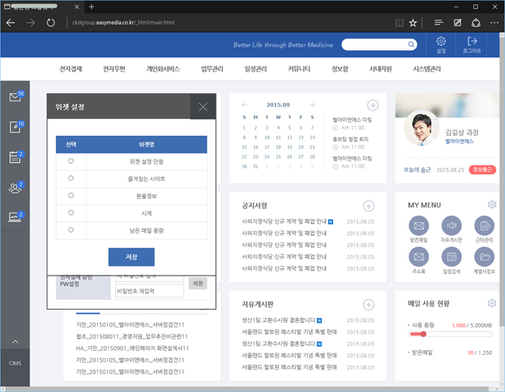Open 근태관리 icon in MY MENU
505x392 pixels.
(x=484, y=226)
